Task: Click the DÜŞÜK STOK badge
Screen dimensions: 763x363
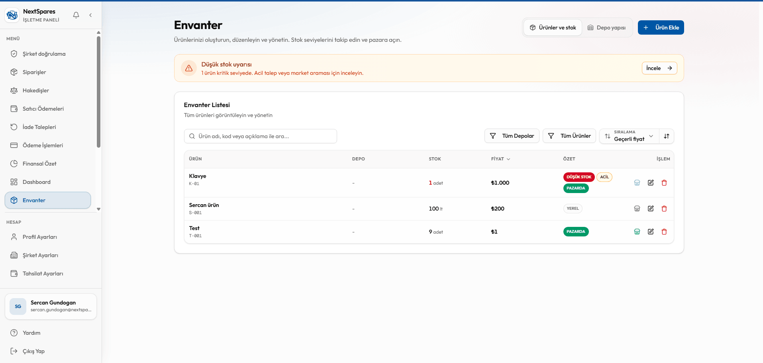Action: click(579, 177)
